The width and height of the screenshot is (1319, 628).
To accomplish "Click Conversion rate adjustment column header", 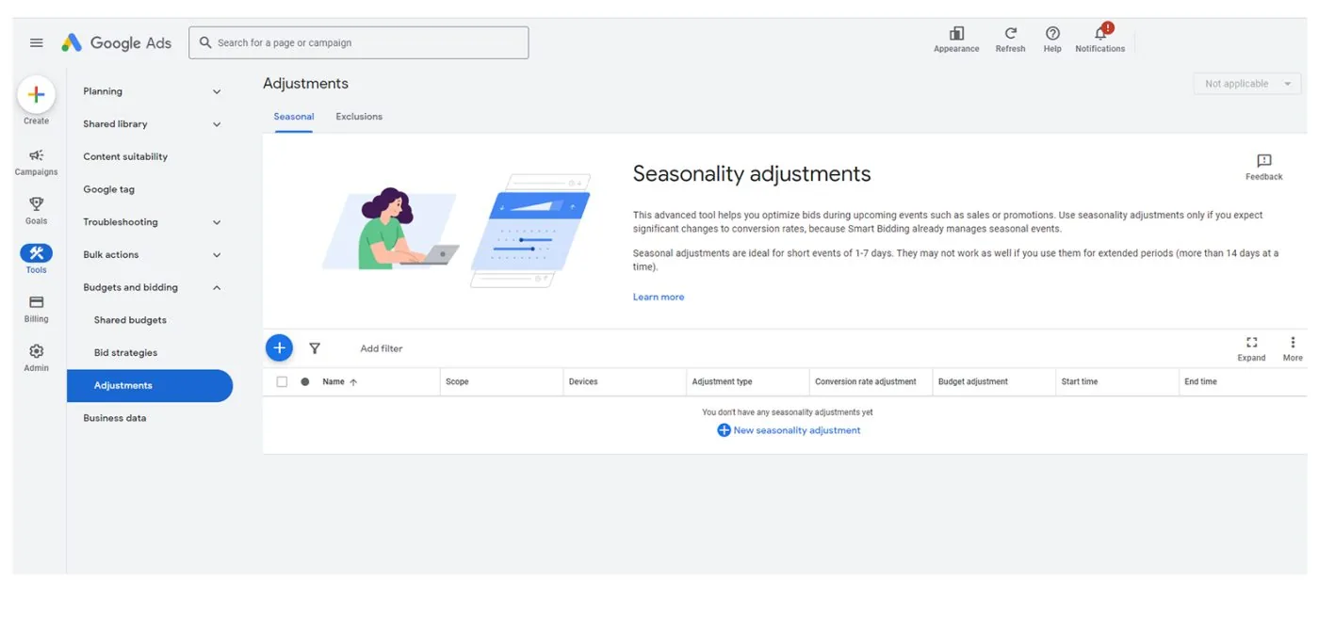I will tap(865, 382).
